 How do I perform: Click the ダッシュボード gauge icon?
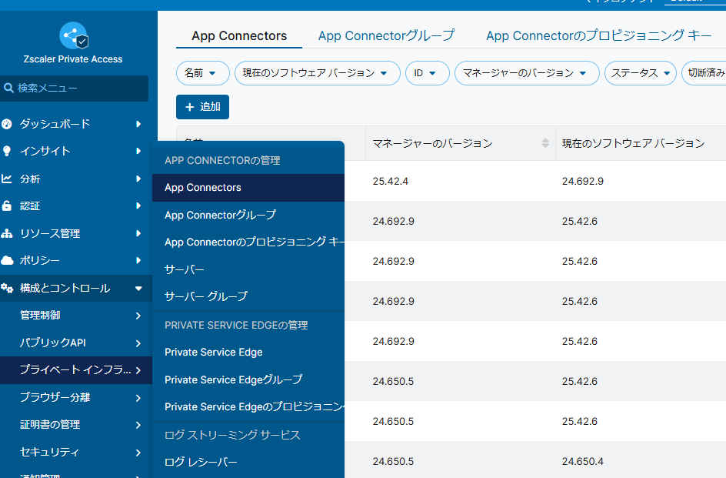click(7, 124)
